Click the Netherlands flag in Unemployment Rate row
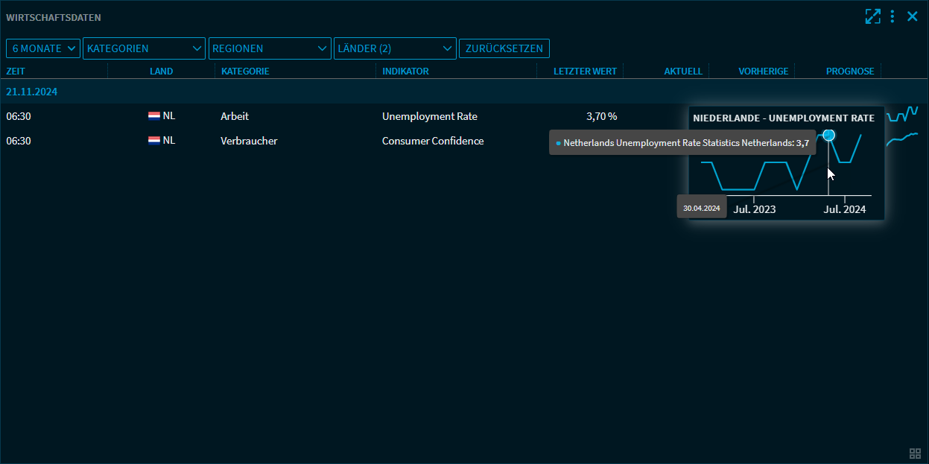Screen dimensions: 929x464 tap(154, 116)
